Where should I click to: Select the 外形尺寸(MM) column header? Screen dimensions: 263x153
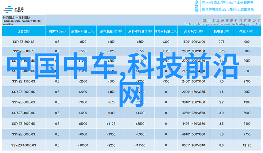(x=193, y=31)
